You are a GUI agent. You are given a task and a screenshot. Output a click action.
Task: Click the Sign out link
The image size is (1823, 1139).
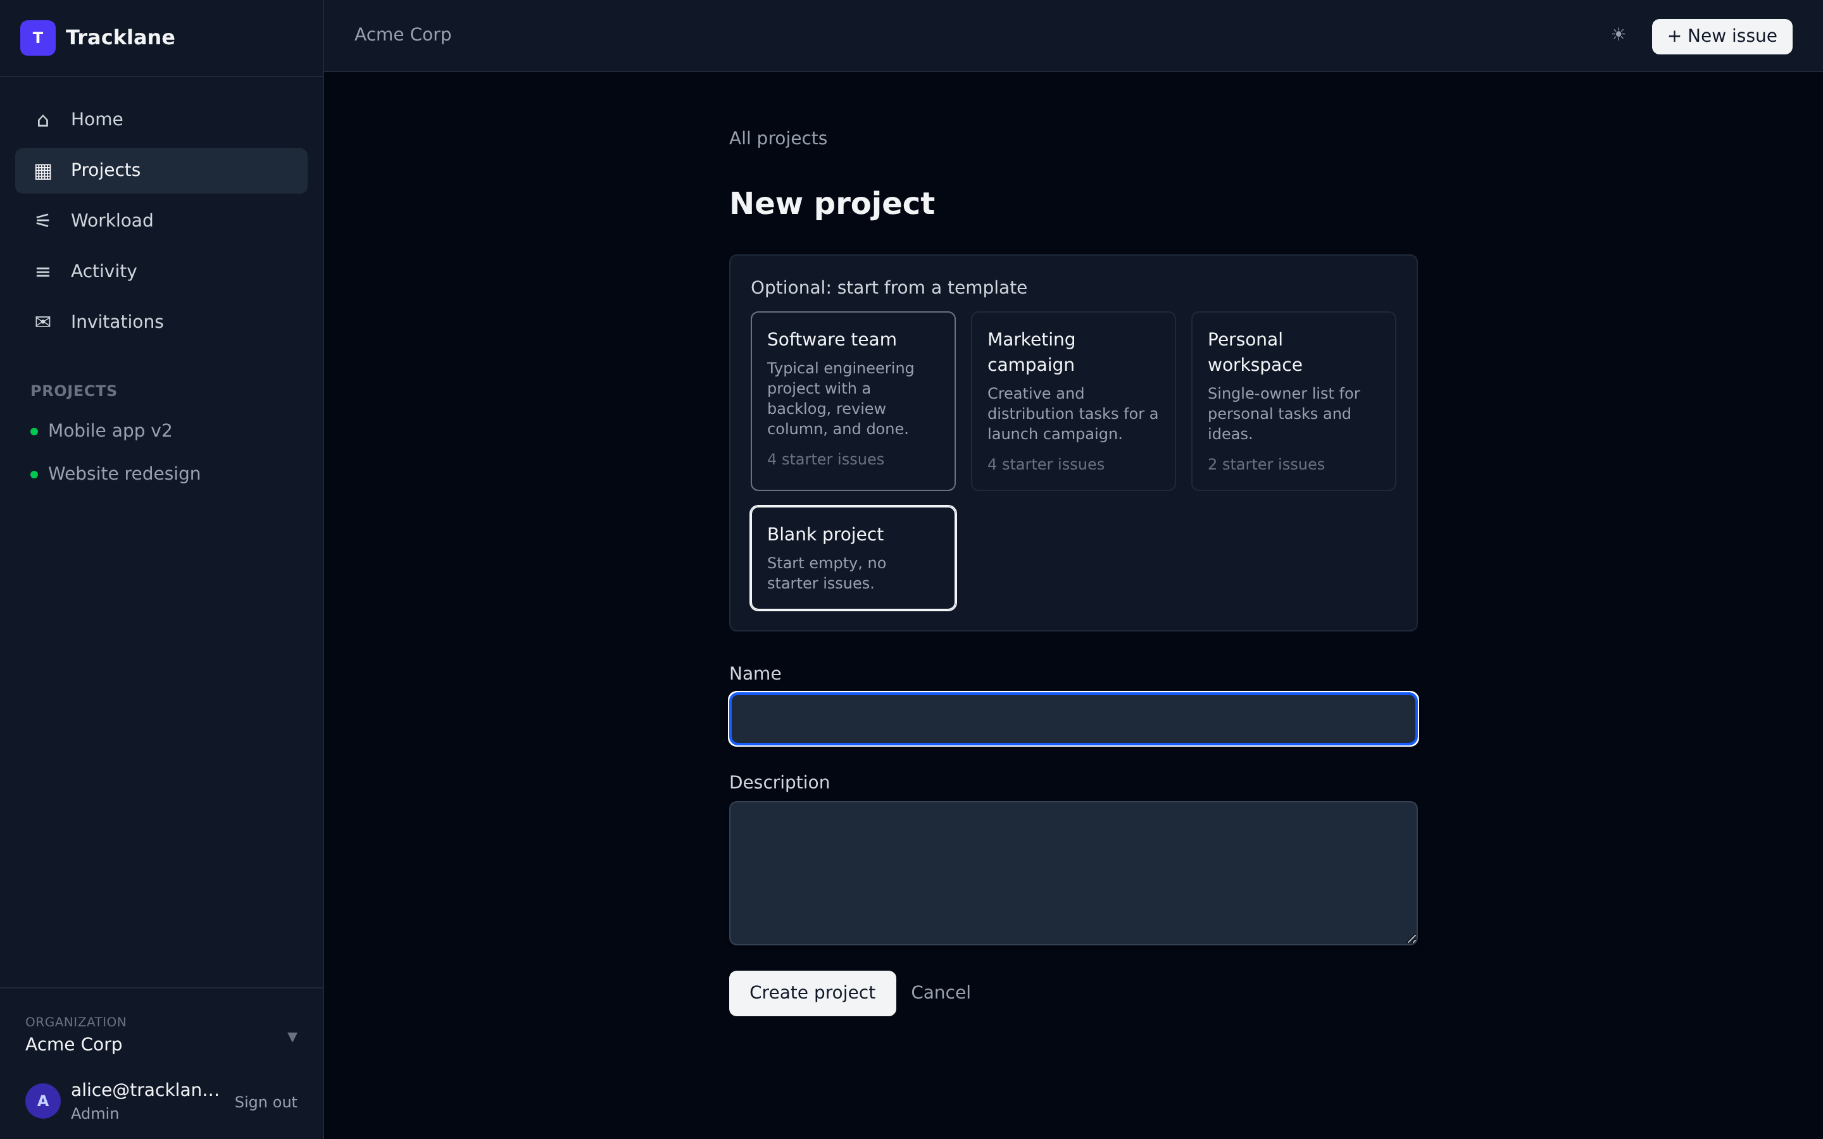pyautogui.click(x=265, y=1102)
